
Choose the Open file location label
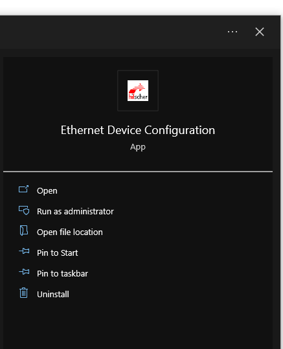pos(70,232)
